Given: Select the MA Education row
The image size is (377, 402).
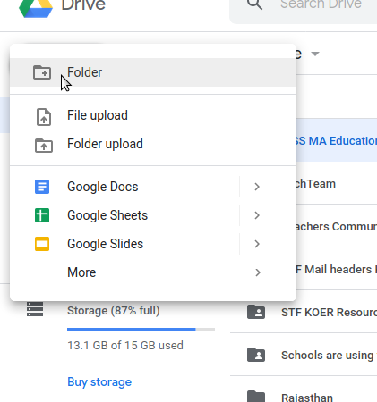Looking at the screenshot, I should 337,140.
